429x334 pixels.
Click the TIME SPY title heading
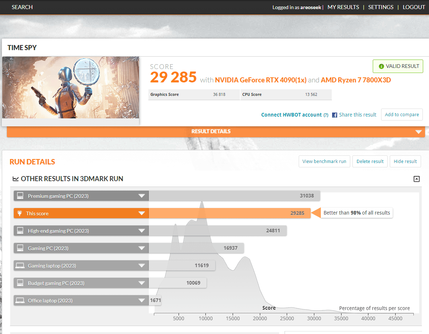(x=22, y=48)
